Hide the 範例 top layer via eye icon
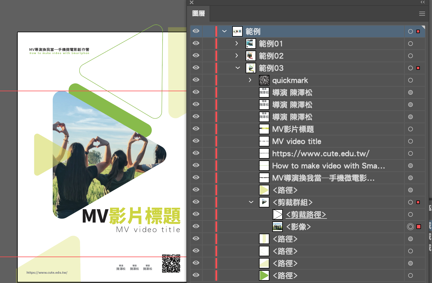The image size is (432, 283). coord(196,31)
